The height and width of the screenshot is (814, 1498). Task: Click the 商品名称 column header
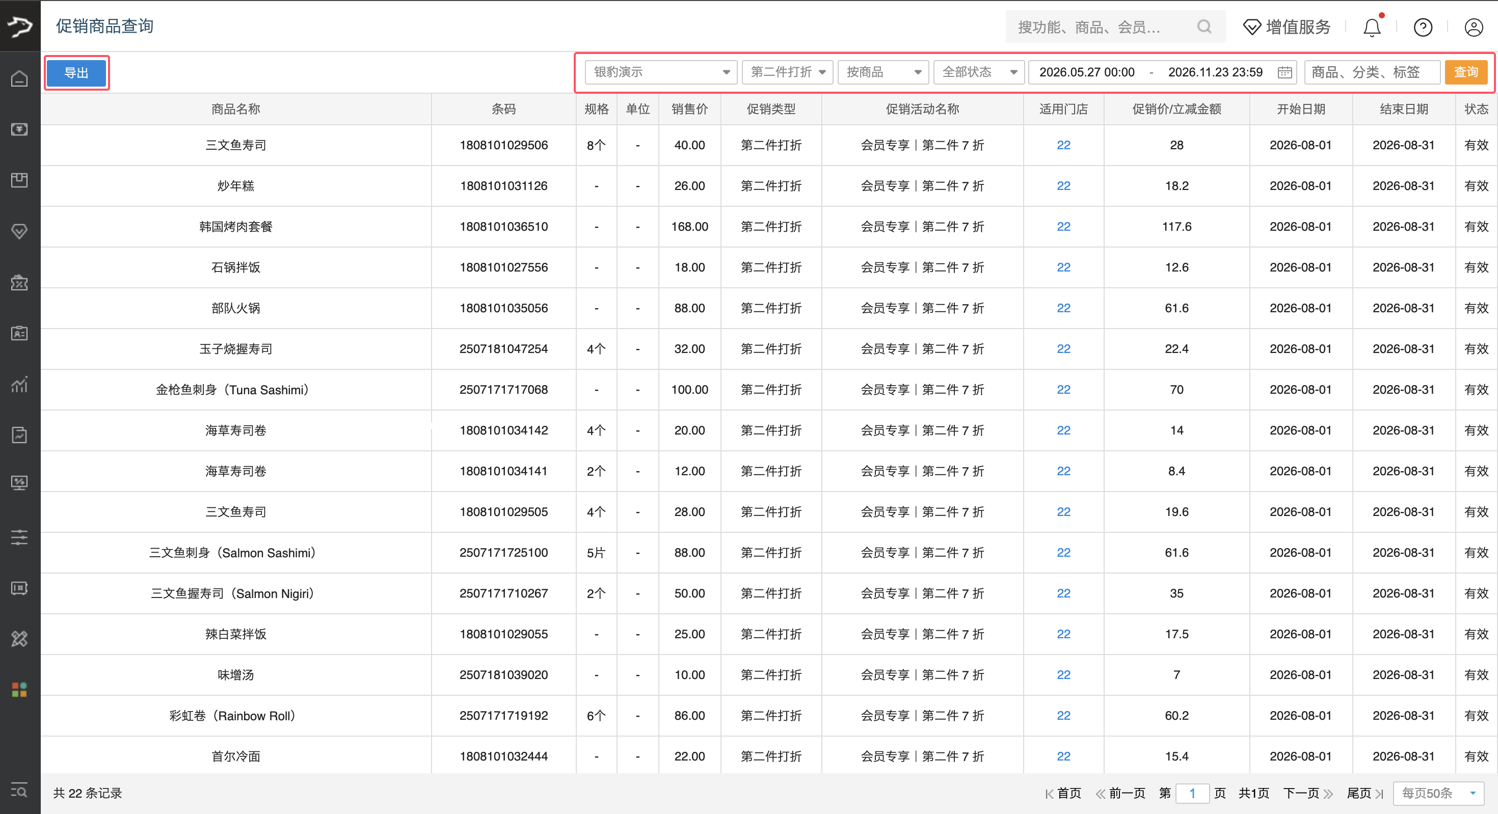coord(236,110)
